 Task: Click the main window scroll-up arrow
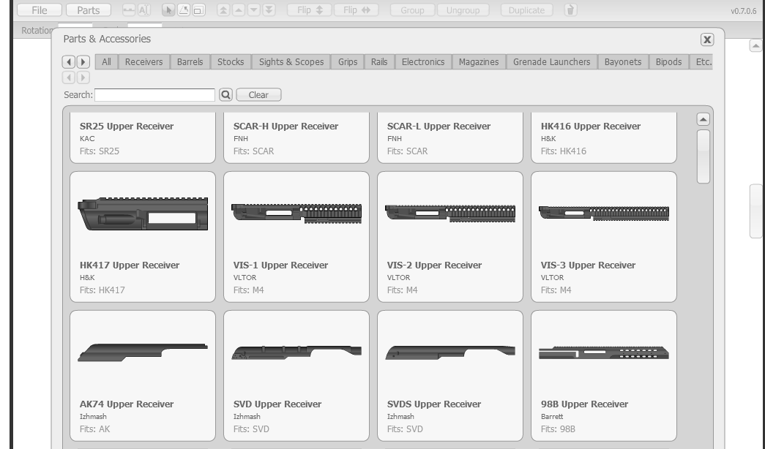pos(755,46)
